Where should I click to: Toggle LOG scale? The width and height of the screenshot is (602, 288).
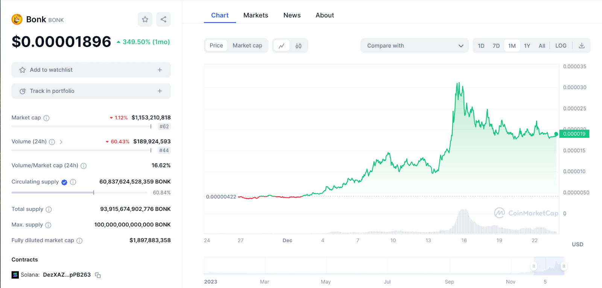tap(561, 46)
